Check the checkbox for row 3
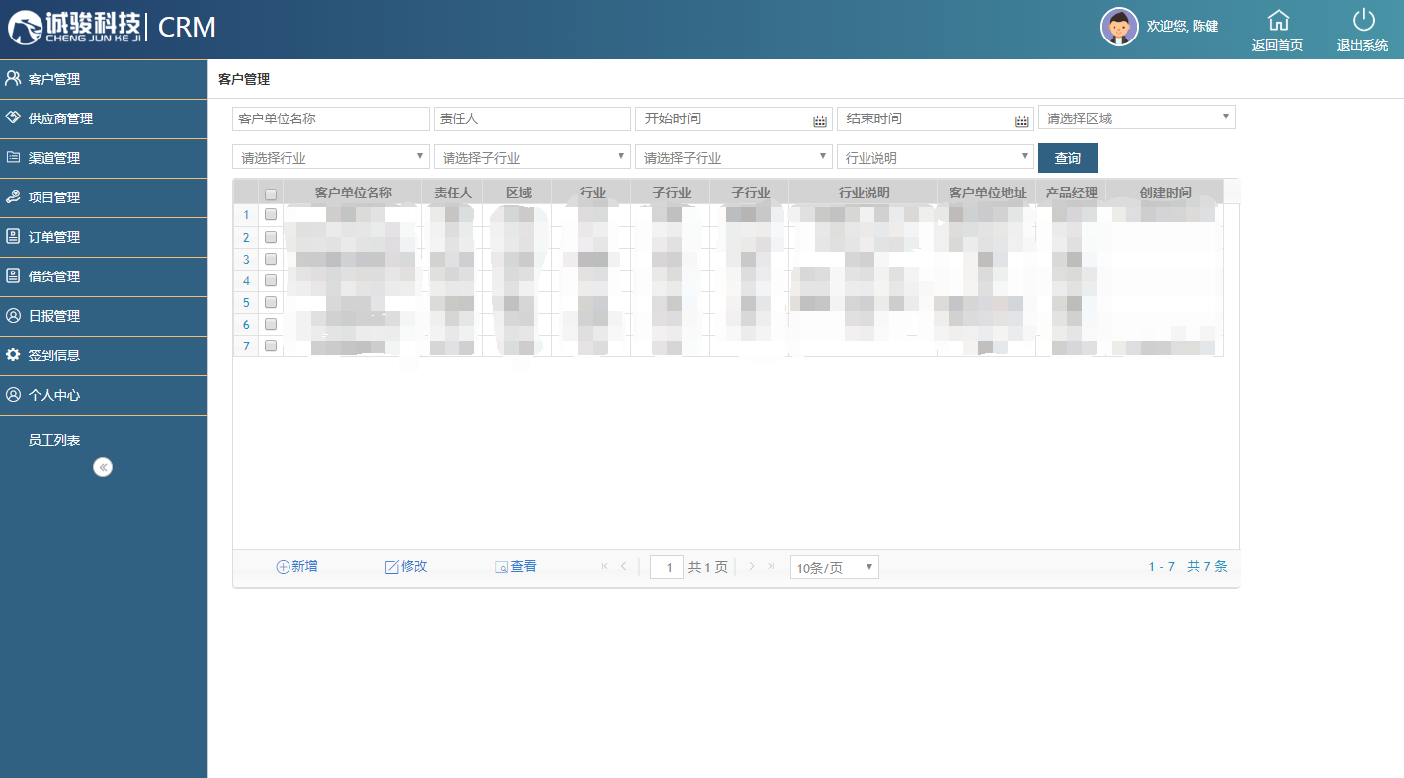1404x778 pixels. click(x=271, y=259)
